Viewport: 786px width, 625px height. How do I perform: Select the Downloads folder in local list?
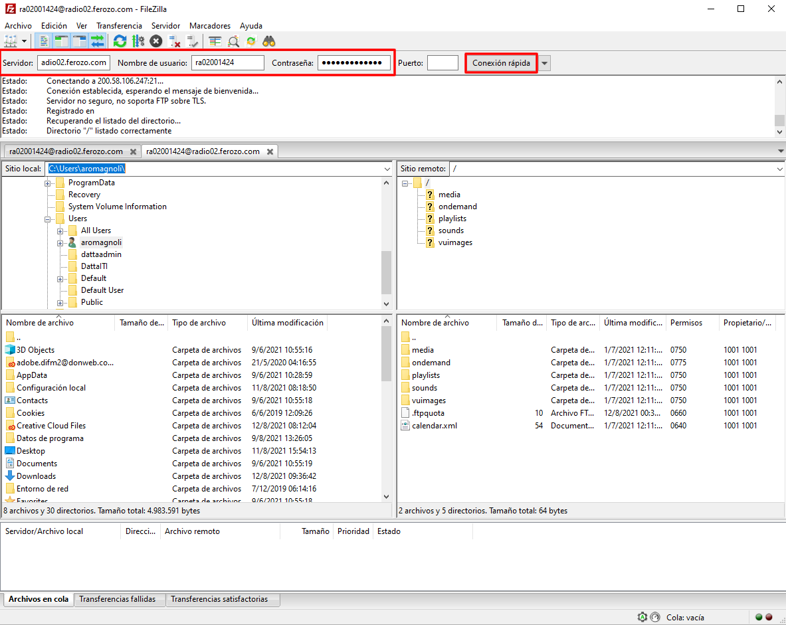click(36, 476)
